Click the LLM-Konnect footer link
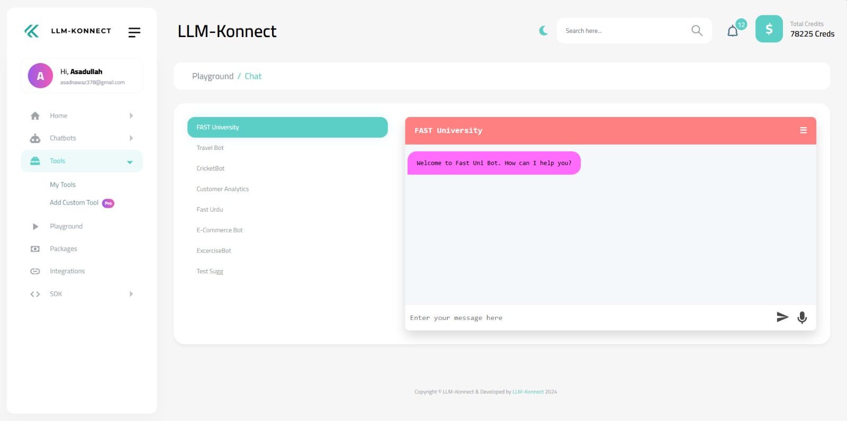Image resolution: width=847 pixels, height=421 pixels. [528, 392]
